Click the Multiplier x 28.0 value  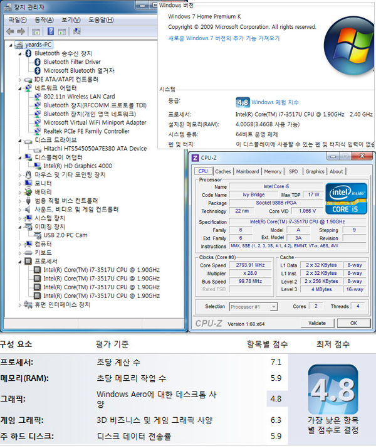[x=250, y=273]
